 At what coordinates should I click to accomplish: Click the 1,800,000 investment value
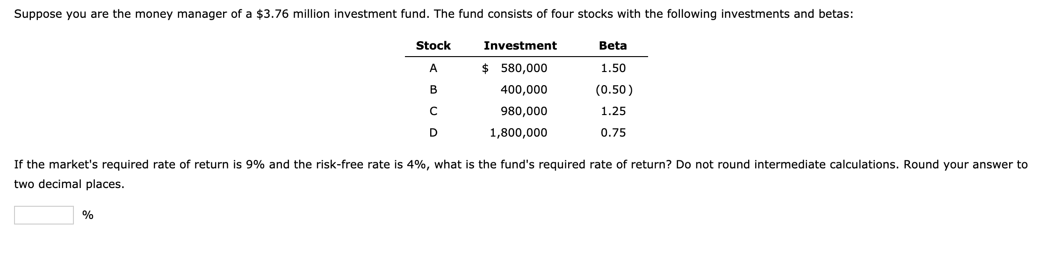[518, 133]
